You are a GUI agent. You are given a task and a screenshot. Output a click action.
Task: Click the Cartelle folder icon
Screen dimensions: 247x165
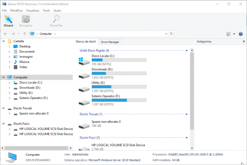coord(10,41)
